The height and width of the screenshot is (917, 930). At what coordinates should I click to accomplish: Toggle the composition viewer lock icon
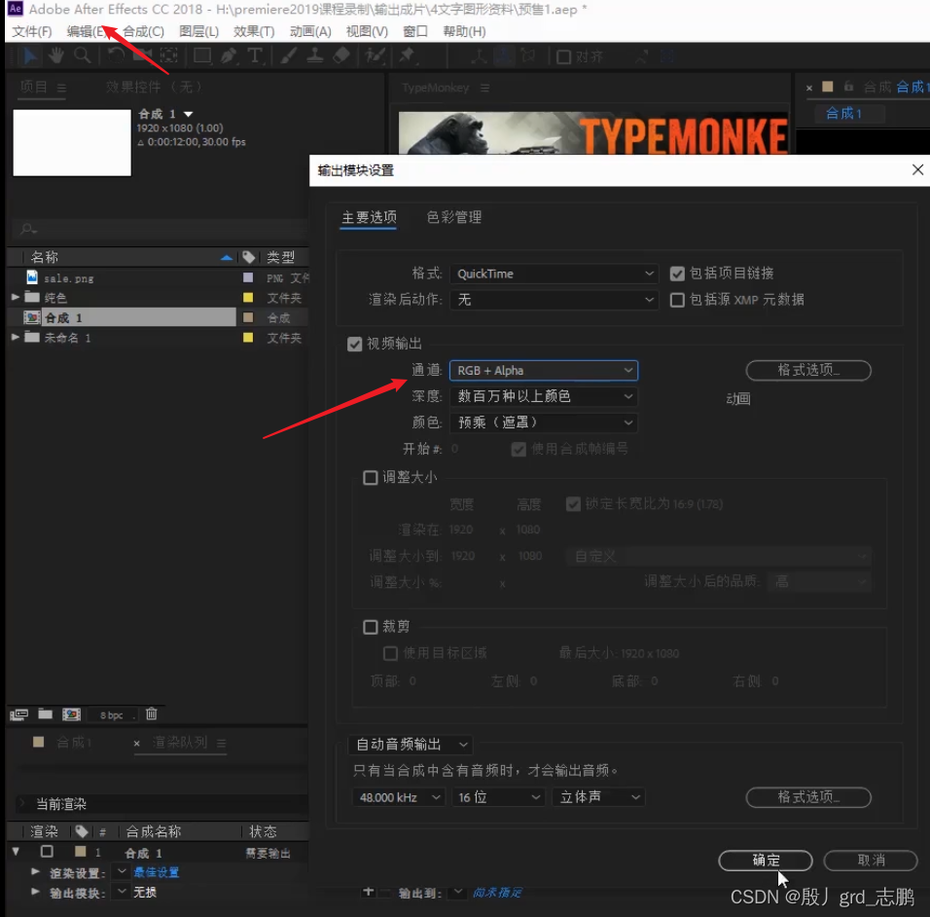point(848,87)
